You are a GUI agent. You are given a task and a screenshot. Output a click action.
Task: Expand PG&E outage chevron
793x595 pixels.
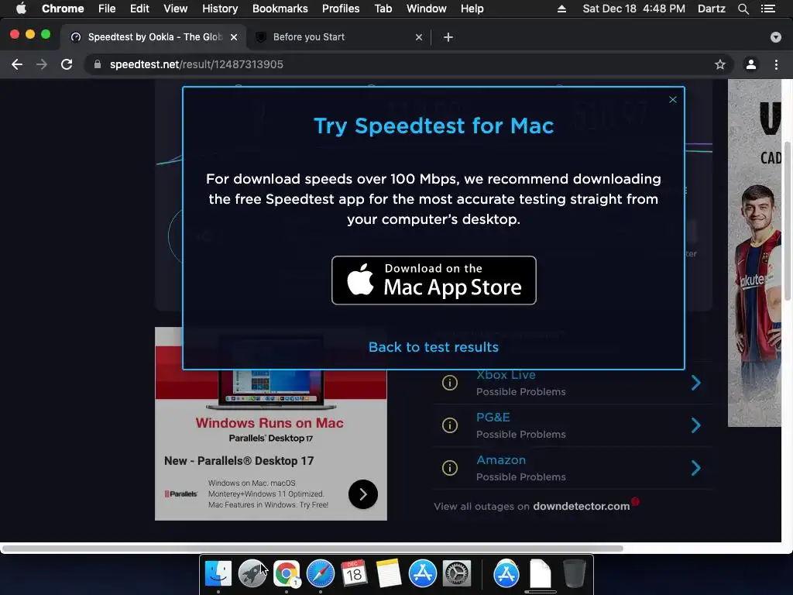tap(696, 425)
